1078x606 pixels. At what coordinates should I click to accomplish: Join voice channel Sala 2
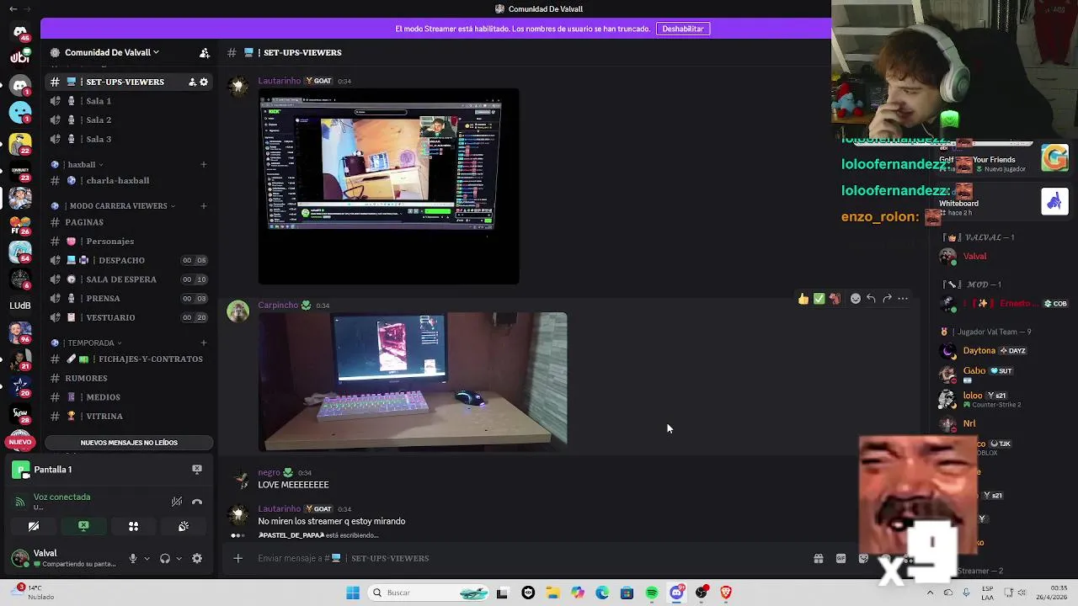[x=129, y=120]
